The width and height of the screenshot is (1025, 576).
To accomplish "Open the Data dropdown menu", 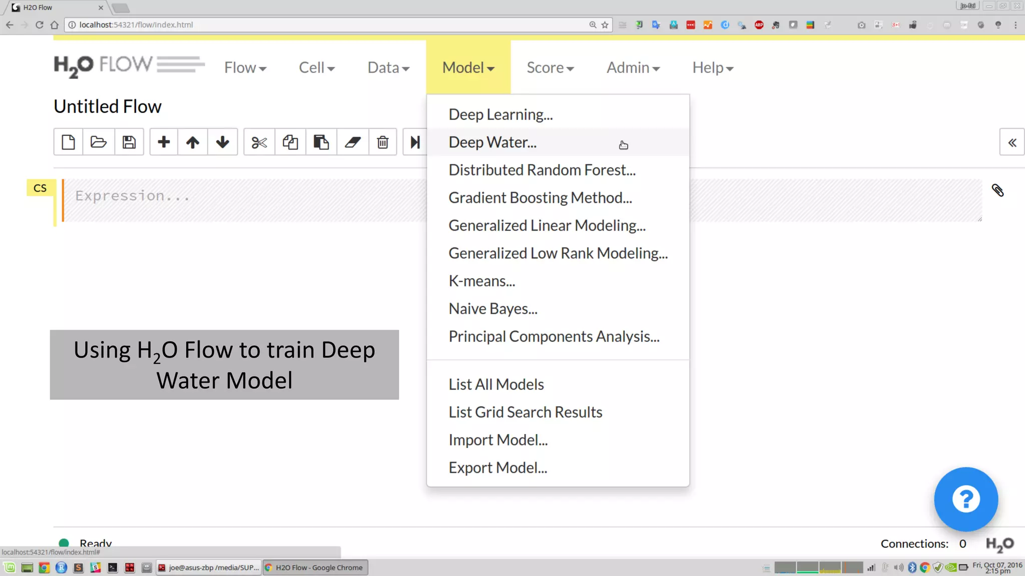I will pos(388,67).
